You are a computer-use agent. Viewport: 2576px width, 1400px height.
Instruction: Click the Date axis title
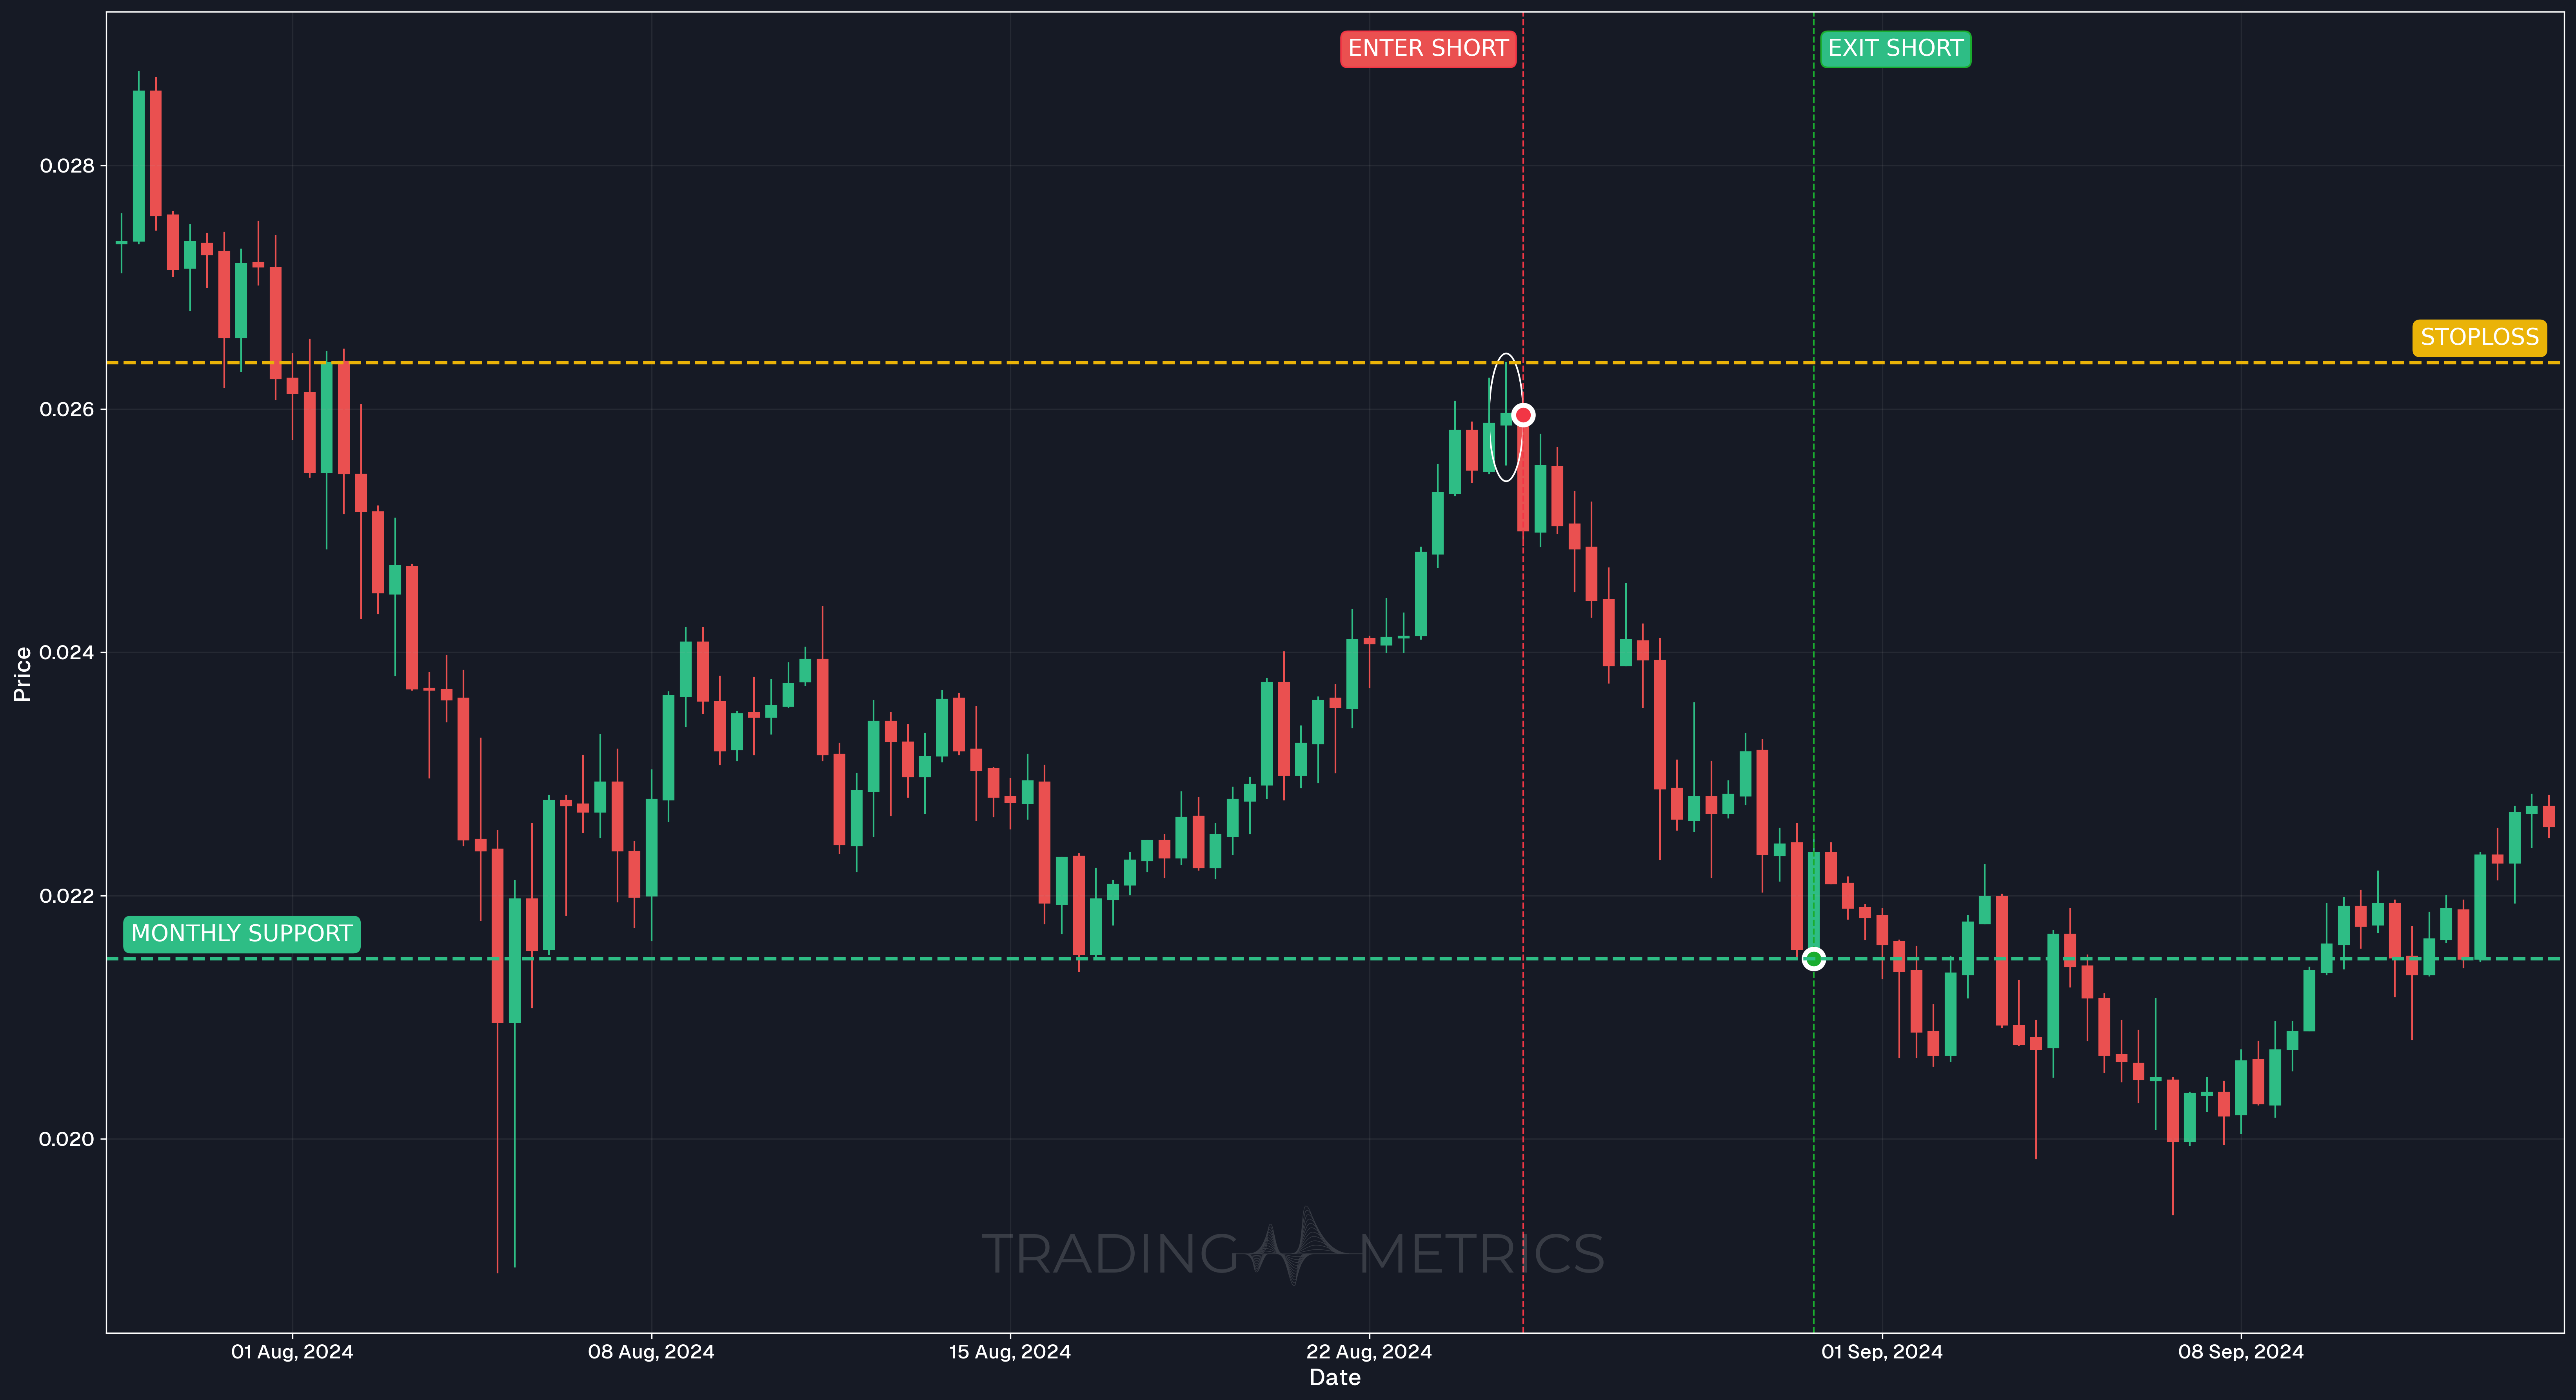(1335, 1378)
